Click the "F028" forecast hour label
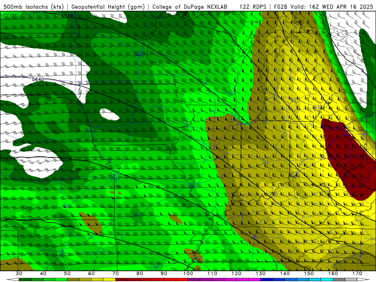The height and width of the screenshot is (282, 376). 281,7
